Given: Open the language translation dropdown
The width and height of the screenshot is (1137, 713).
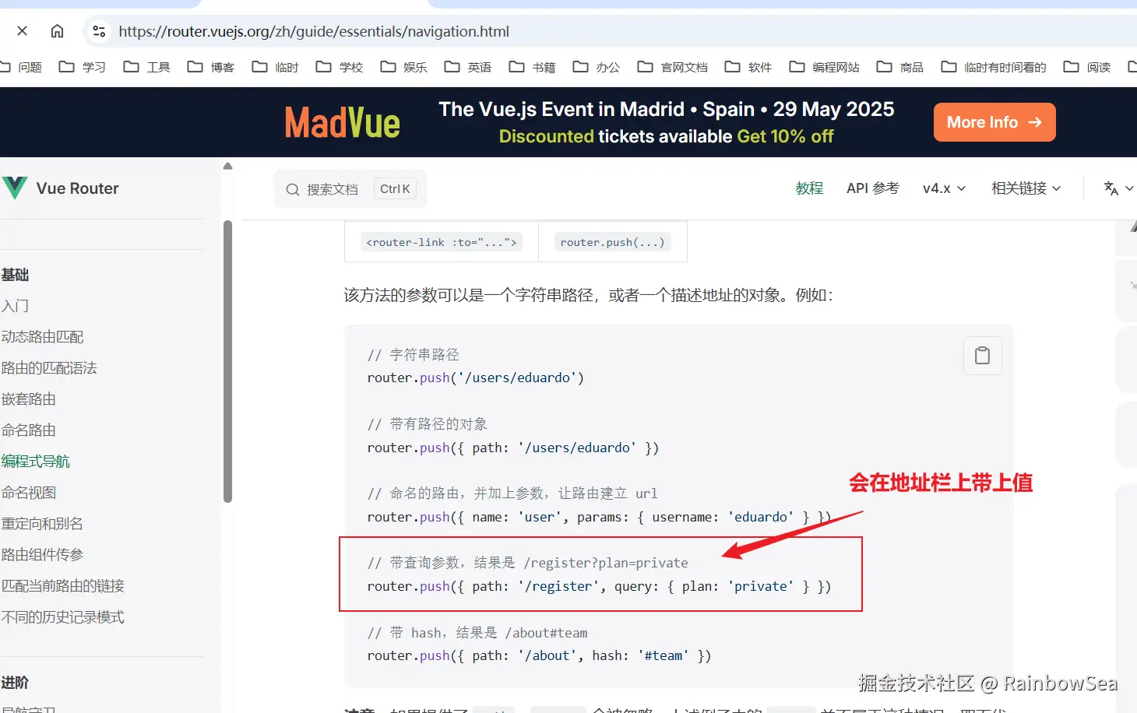Looking at the screenshot, I should click(1118, 188).
